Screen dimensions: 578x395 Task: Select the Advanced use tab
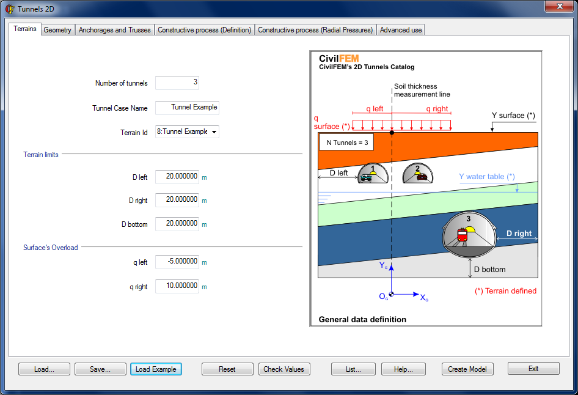[x=400, y=29]
